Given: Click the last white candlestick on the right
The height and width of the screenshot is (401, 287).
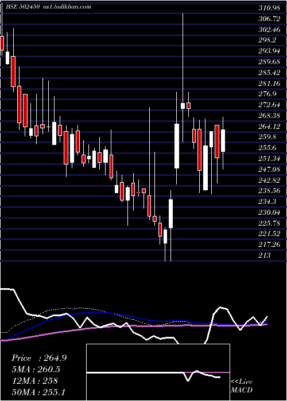Looking at the screenshot, I should (x=223, y=141).
